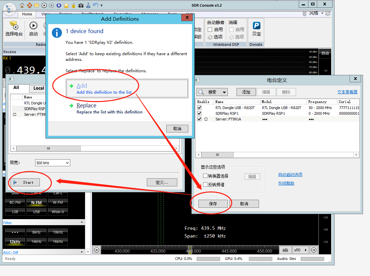Select the 12kHz filter button

(15, 242)
